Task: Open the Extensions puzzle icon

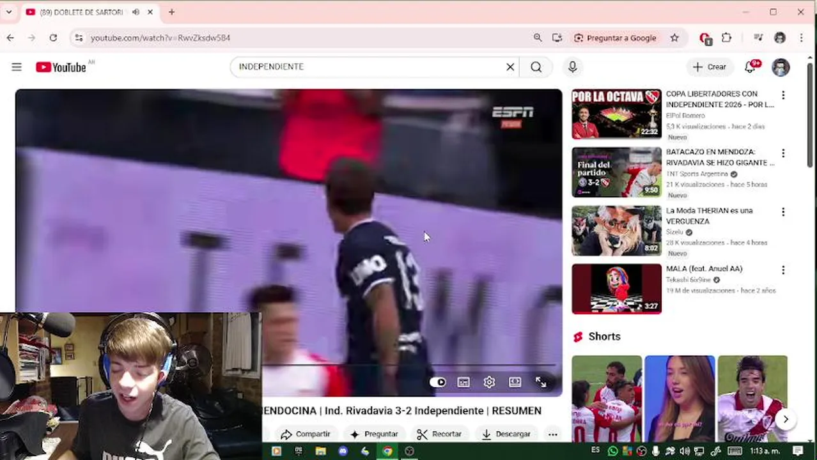Action: (x=726, y=38)
